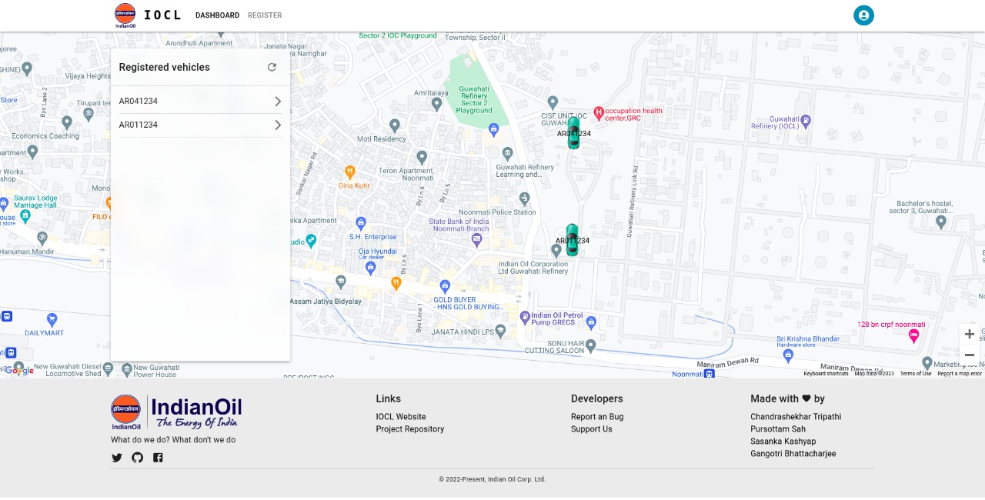Screen dimensions: 985x500
Task: Open the GitHub footer icon
Action: (137, 458)
